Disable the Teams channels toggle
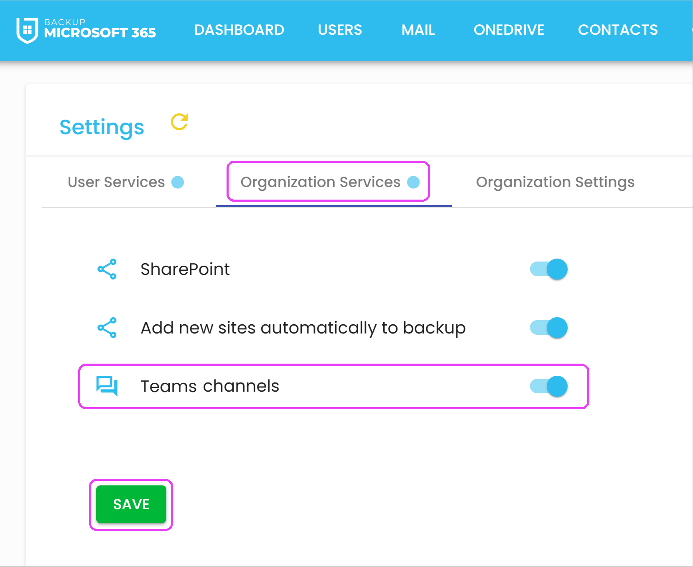 coord(548,386)
